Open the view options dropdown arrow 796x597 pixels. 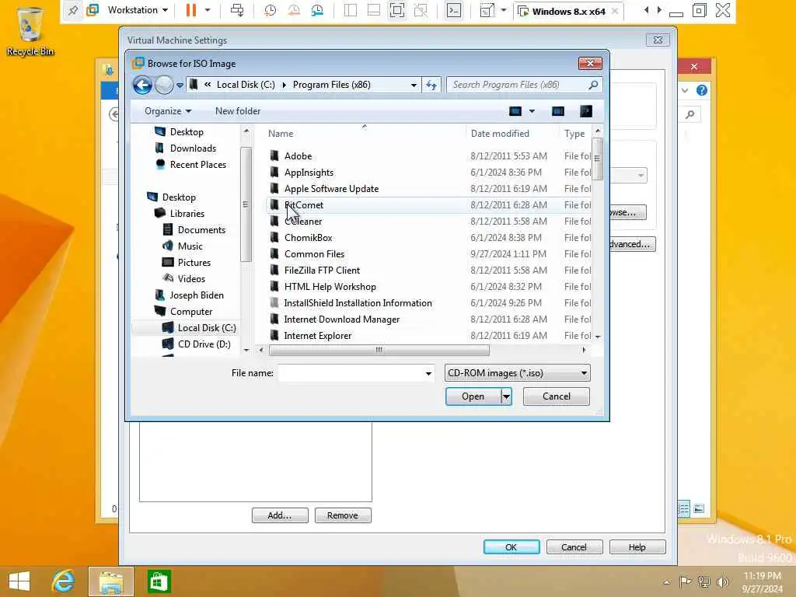pos(532,111)
